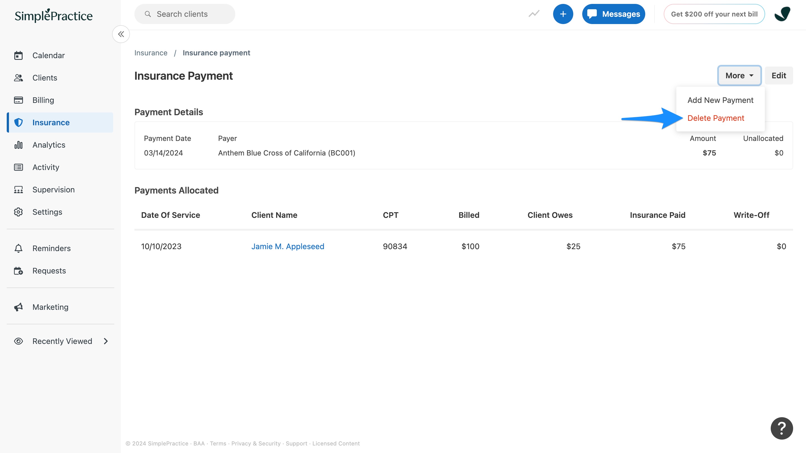Click the Billed amount $100
Viewport: 806px width, 453px height.
(x=470, y=247)
